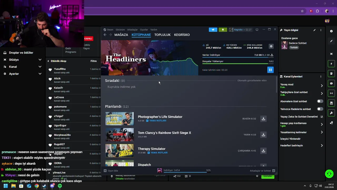Open Yayın bilgisi three-dot menu

[321, 30]
